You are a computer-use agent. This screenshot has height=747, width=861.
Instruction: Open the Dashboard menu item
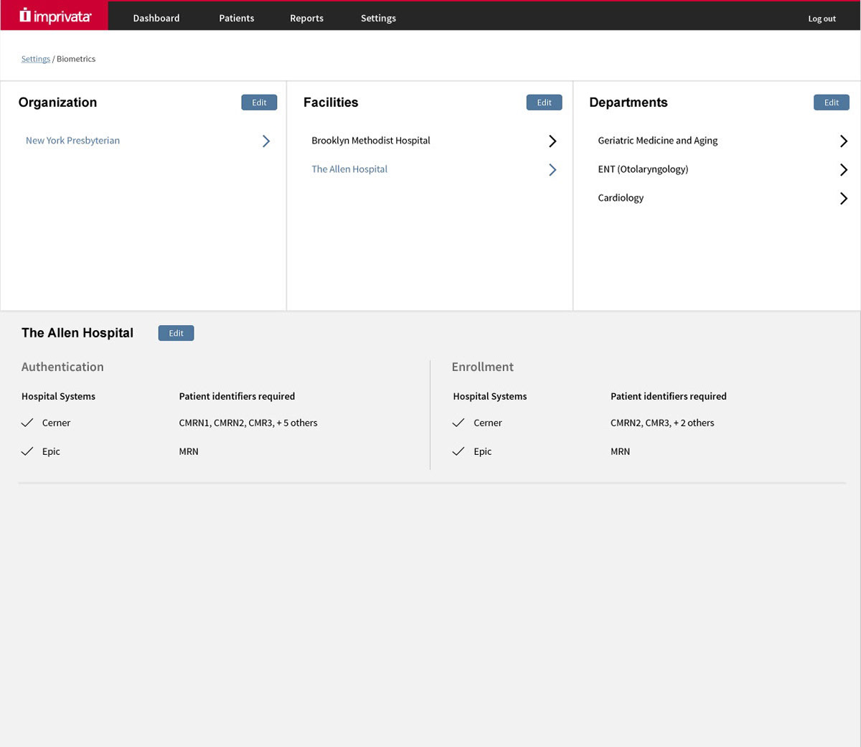click(156, 18)
